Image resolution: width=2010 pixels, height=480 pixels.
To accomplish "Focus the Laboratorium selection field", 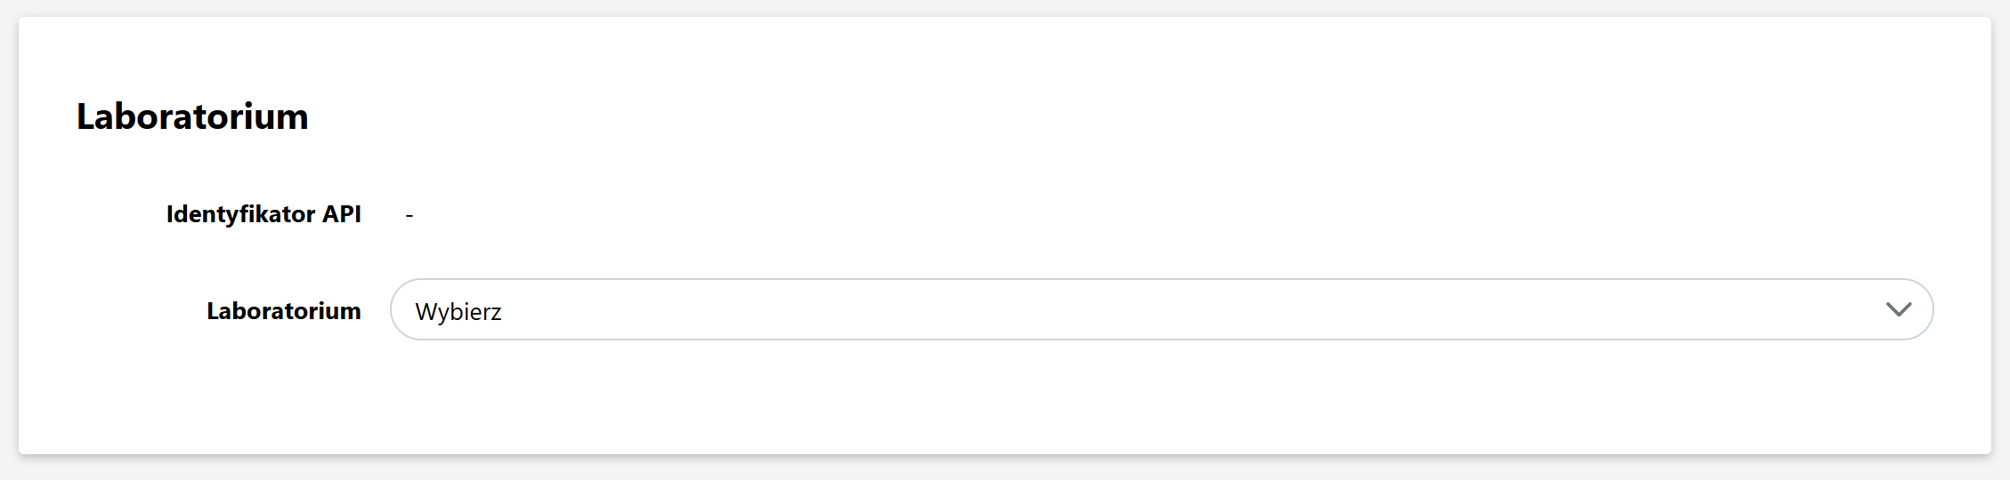I will (x=1161, y=309).
